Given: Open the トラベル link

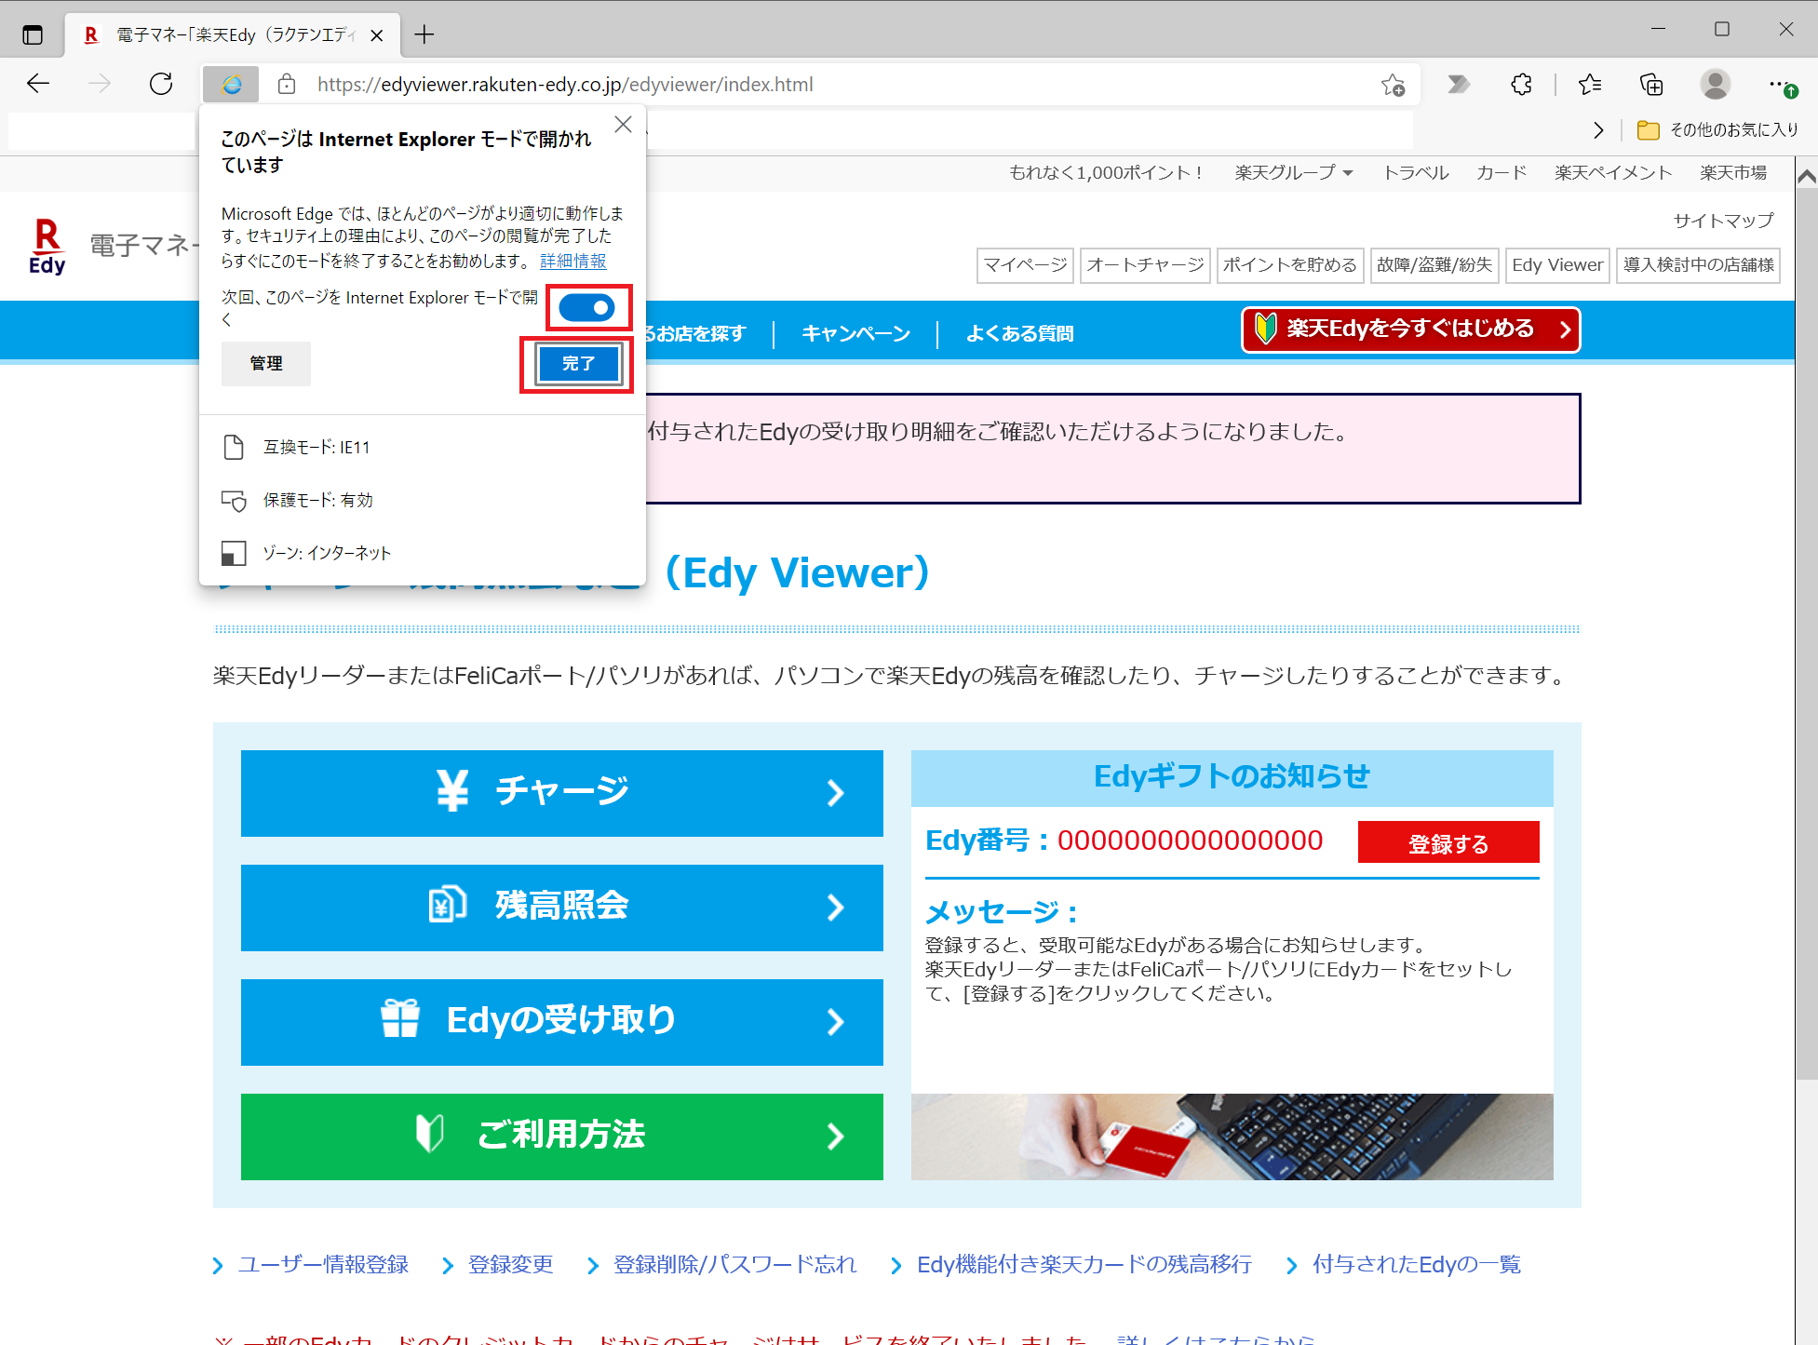Looking at the screenshot, I should pyautogui.click(x=1415, y=173).
